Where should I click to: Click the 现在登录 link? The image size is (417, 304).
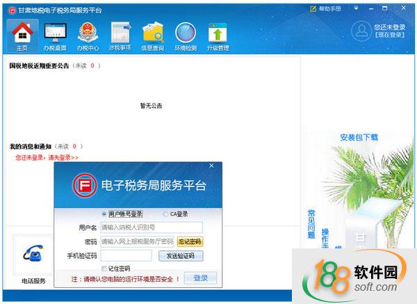coord(389,35)
